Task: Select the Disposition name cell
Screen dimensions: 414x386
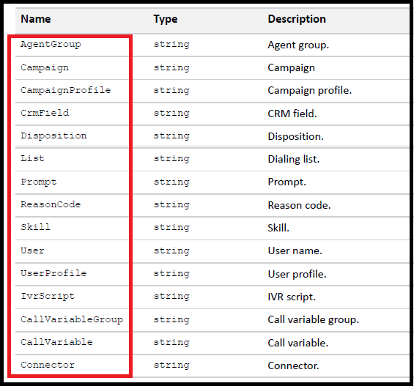Action: coord(53,136)
